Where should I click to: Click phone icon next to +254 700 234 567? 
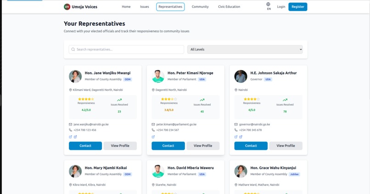click(x=153, y=130)
